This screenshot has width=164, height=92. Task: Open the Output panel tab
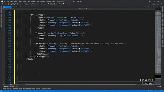4,89
